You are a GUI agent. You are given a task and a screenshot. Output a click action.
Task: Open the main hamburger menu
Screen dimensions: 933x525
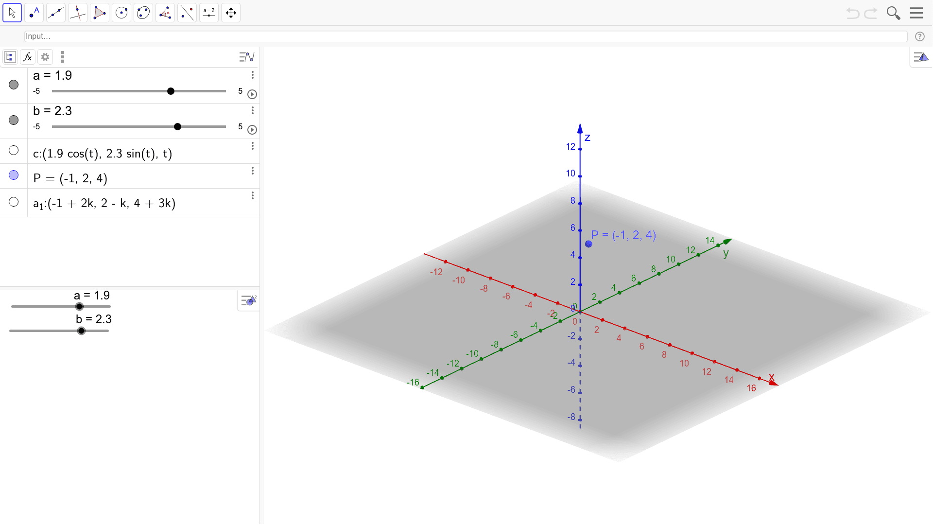(916, 13)
